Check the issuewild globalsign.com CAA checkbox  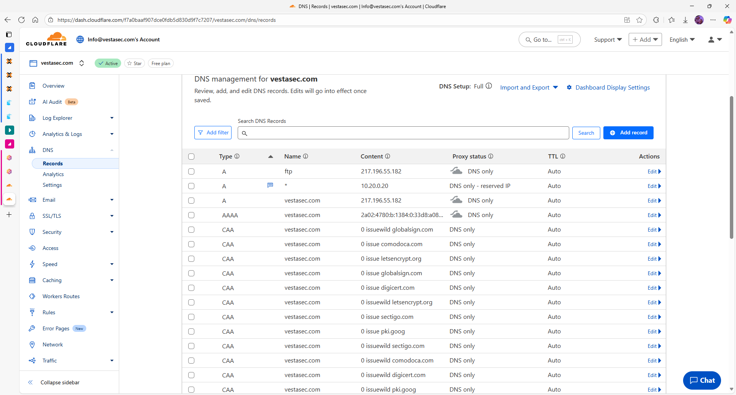click(x=191, y=230)
